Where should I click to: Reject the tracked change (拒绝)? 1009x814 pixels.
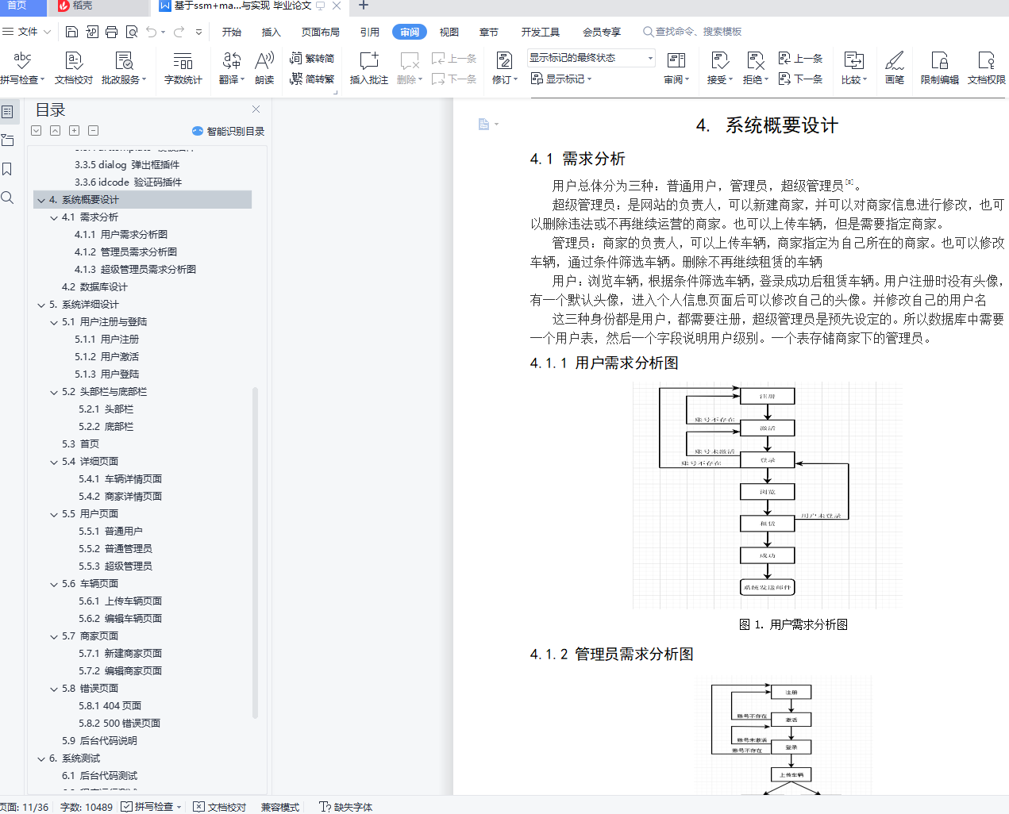755,67
